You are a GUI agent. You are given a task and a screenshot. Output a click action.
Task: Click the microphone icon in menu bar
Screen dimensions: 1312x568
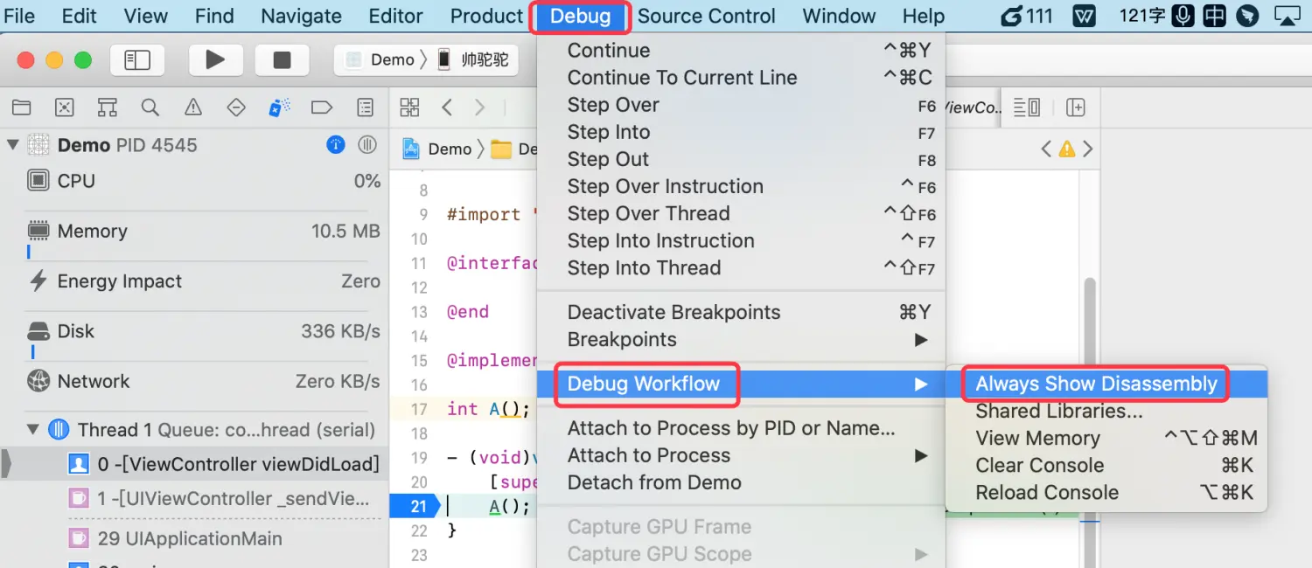coord(1183,16)
